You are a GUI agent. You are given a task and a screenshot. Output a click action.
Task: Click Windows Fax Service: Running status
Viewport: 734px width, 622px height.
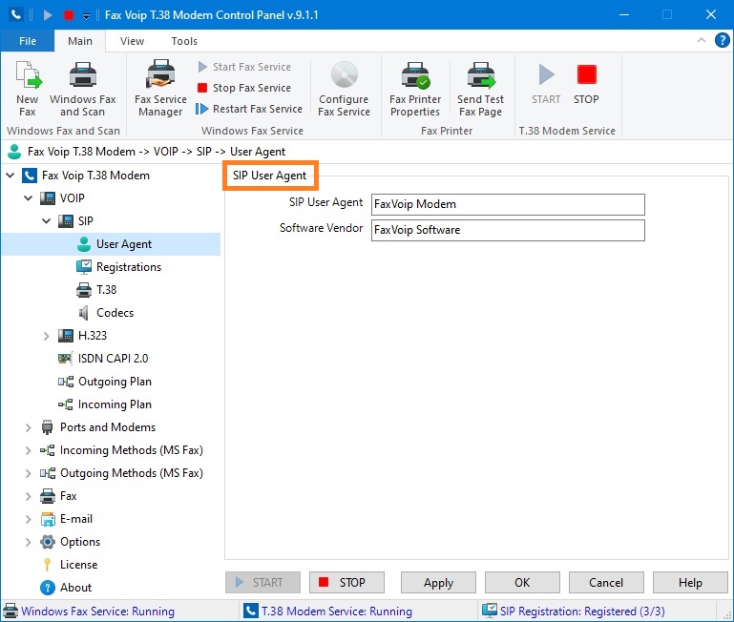98,612
